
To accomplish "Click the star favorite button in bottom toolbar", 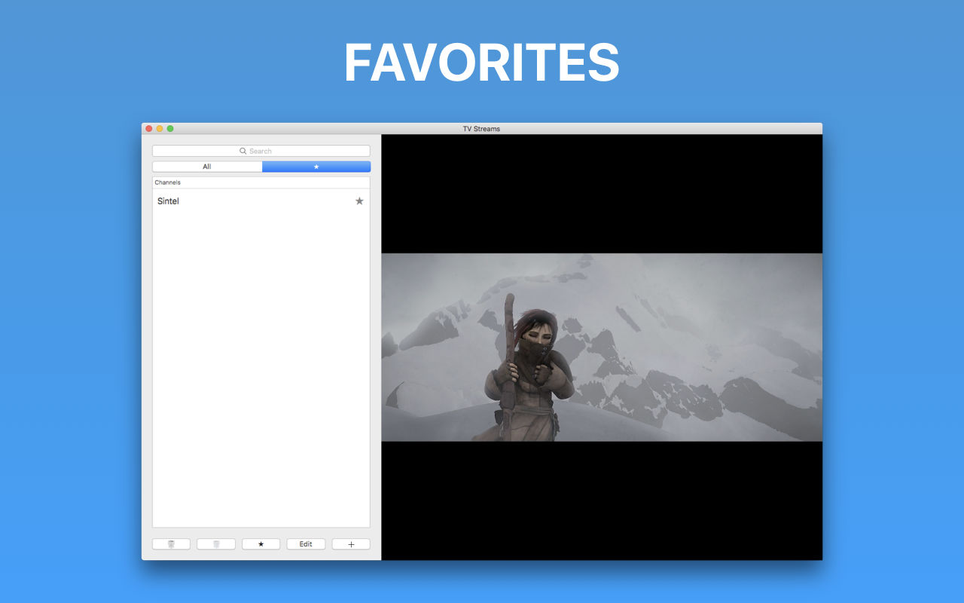I will coord(261,544).
